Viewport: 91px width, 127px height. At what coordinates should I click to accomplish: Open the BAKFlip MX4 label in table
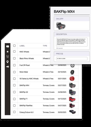(24, 85)
